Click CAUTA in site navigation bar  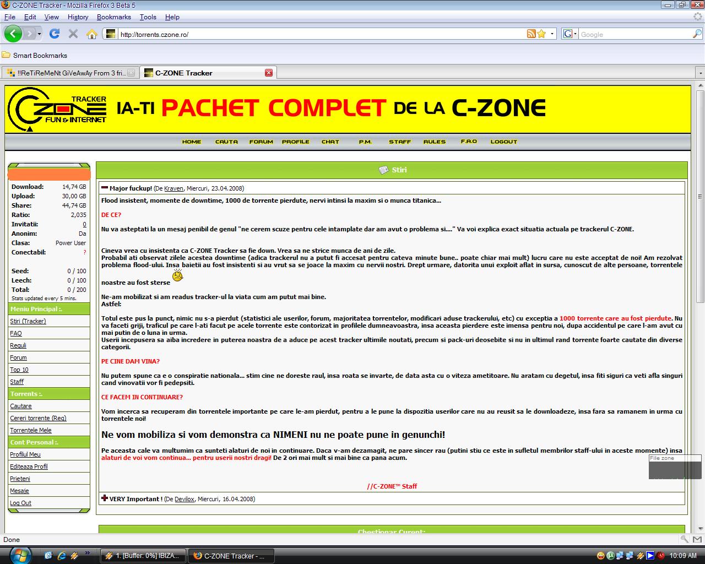click(x=226, y=142)
